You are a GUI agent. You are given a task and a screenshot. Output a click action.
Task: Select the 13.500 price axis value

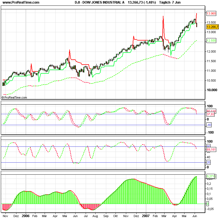point(211,22)
